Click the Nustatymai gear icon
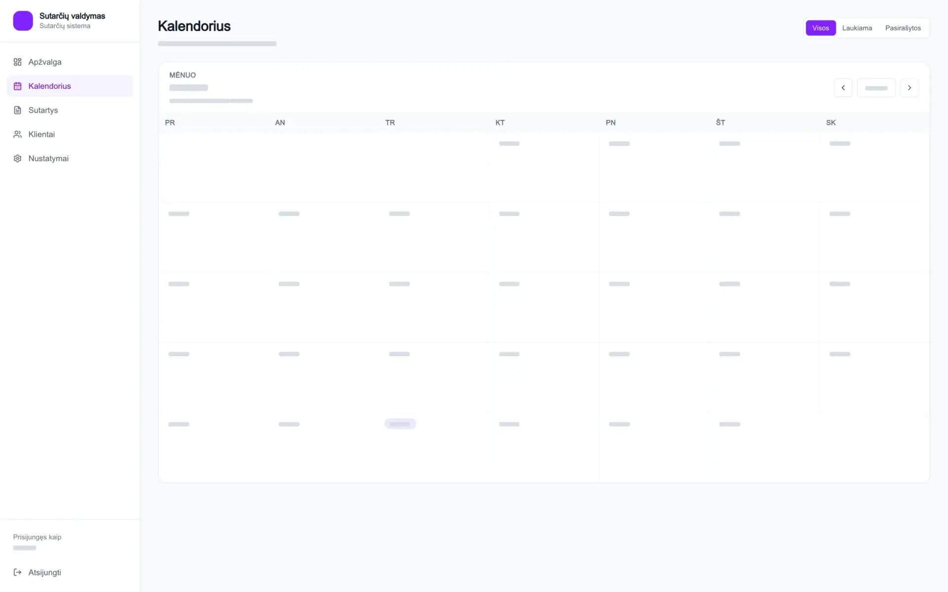948x592 pixels. (x=18, y=158)
